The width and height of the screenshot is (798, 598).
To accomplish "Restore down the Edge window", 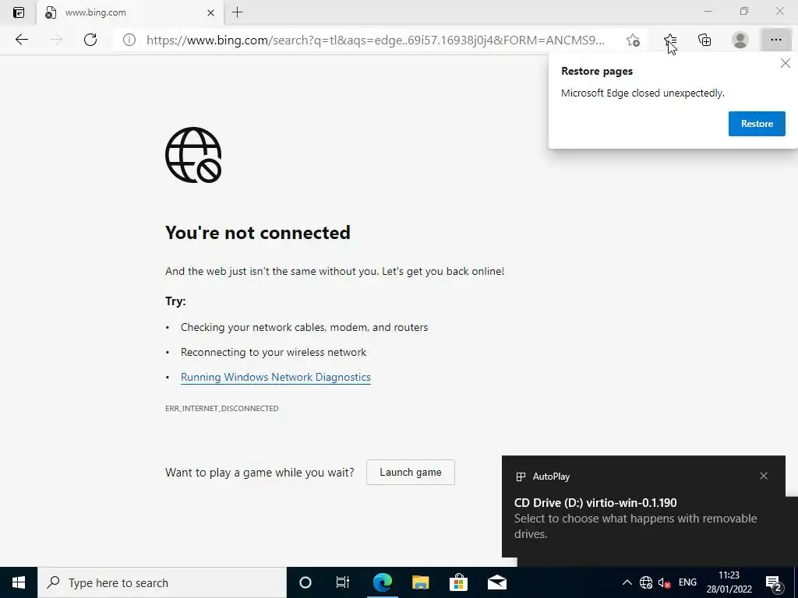I will [x=744, y=11].
